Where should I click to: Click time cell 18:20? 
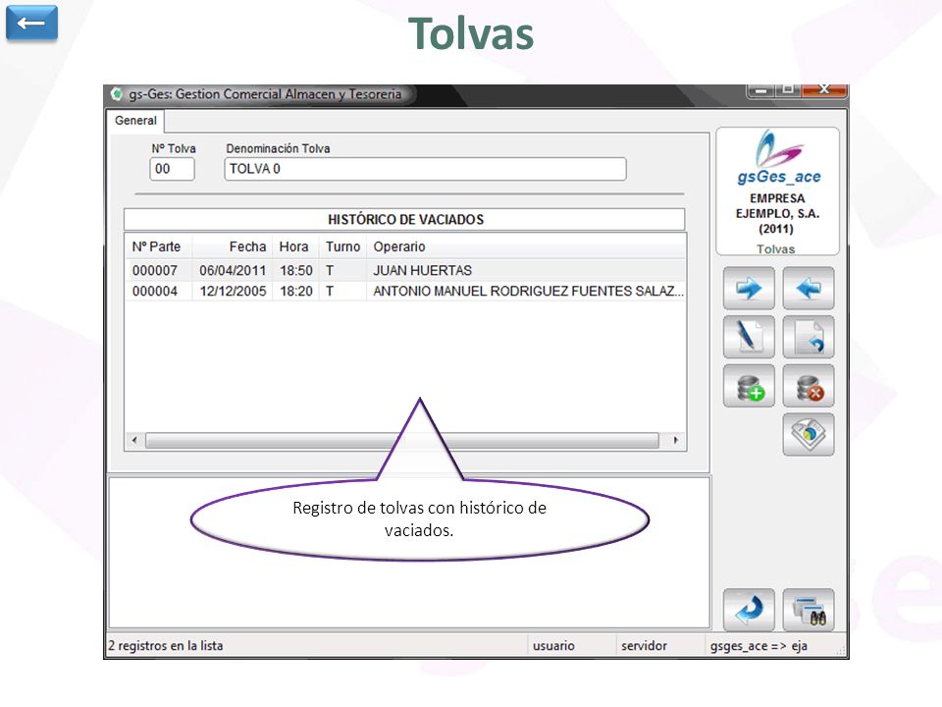point(296,291)
